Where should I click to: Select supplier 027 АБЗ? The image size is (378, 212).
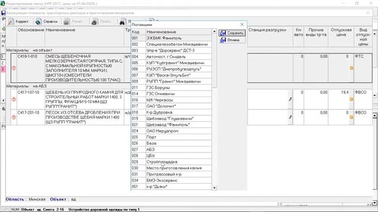tap(171, 150)
